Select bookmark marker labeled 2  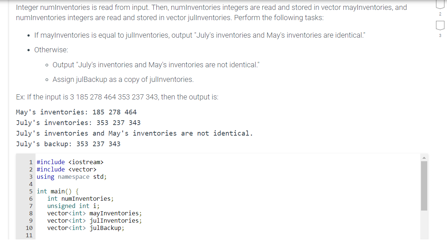coord(440,4)
